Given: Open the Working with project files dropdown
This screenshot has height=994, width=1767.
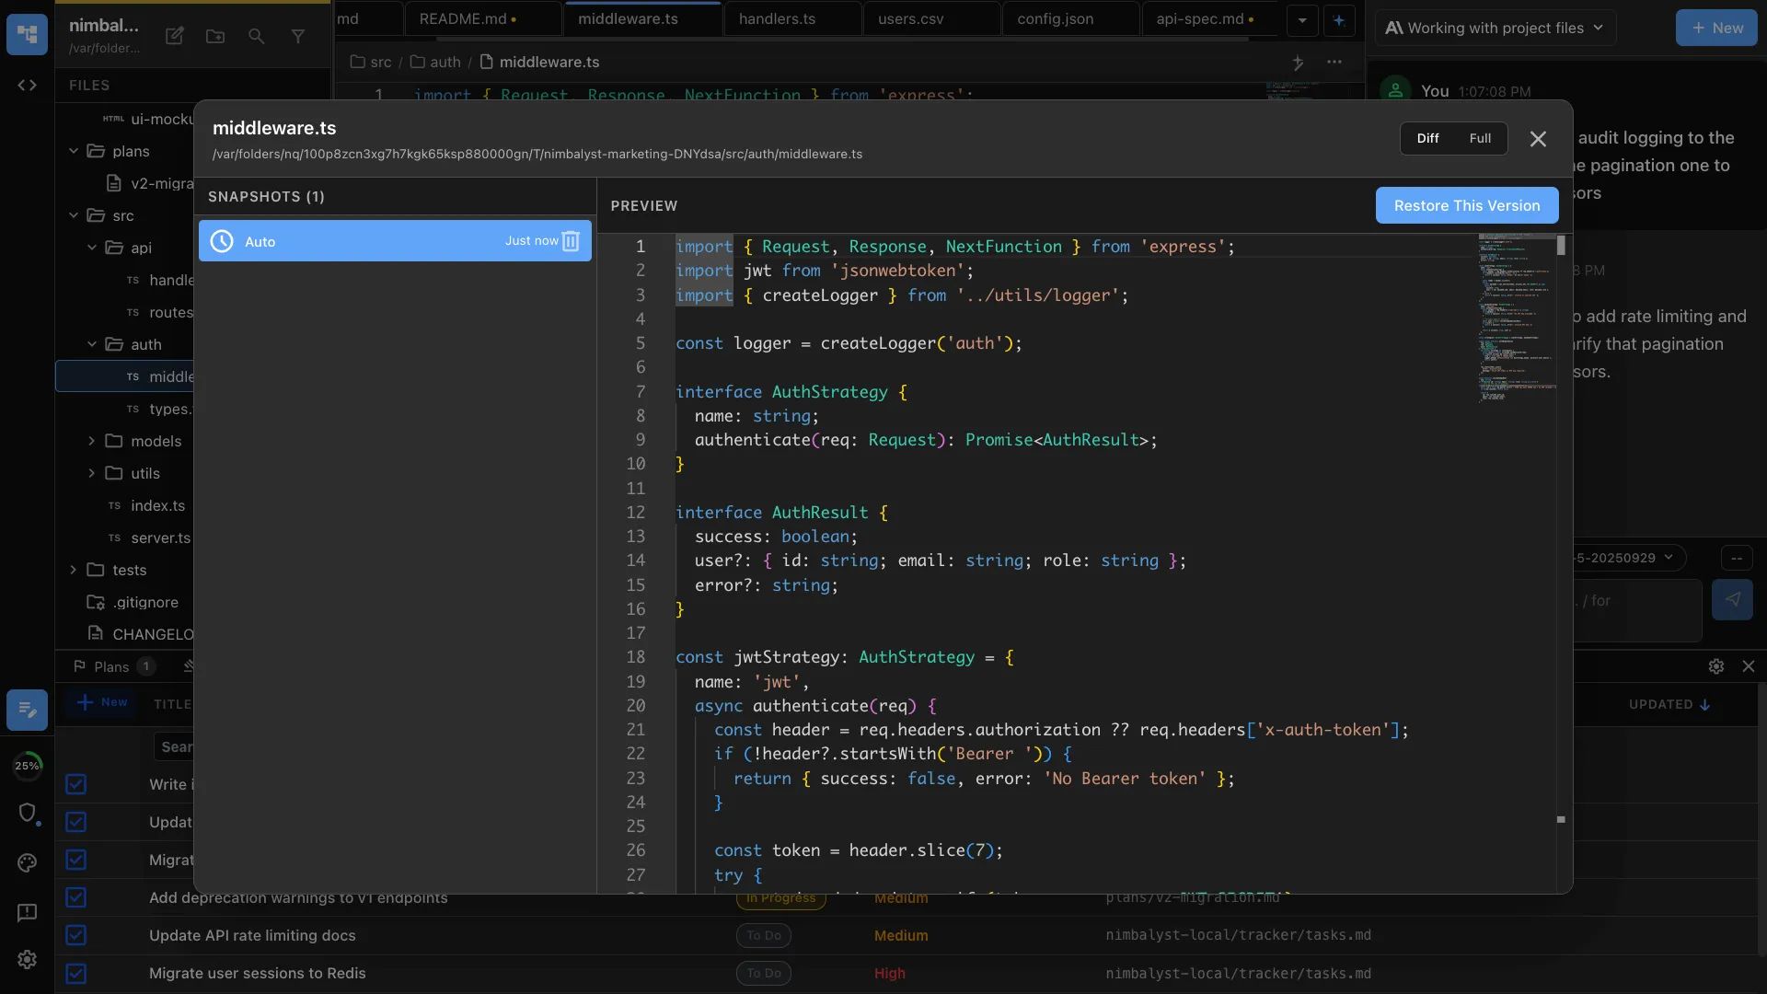Looking at the screenshot, I should point(1496,28).
